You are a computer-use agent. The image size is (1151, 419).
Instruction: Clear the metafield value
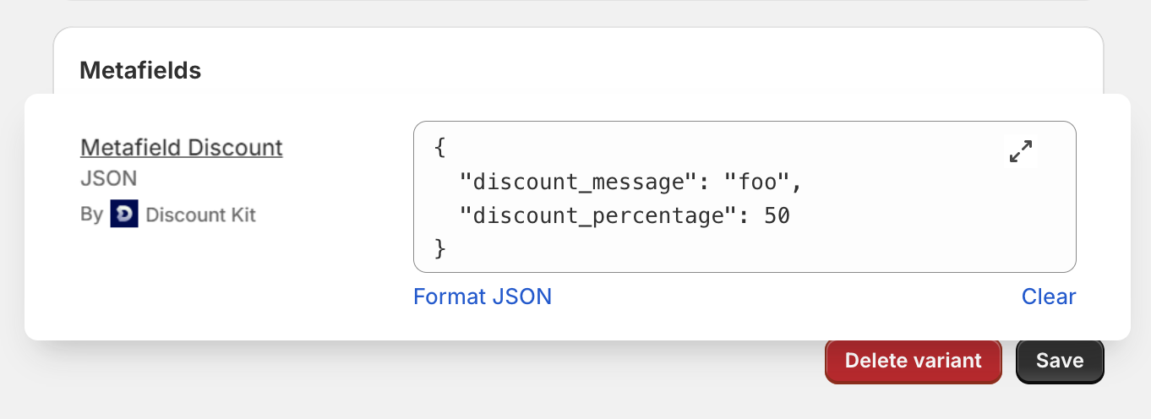(x=1049, y=297)
